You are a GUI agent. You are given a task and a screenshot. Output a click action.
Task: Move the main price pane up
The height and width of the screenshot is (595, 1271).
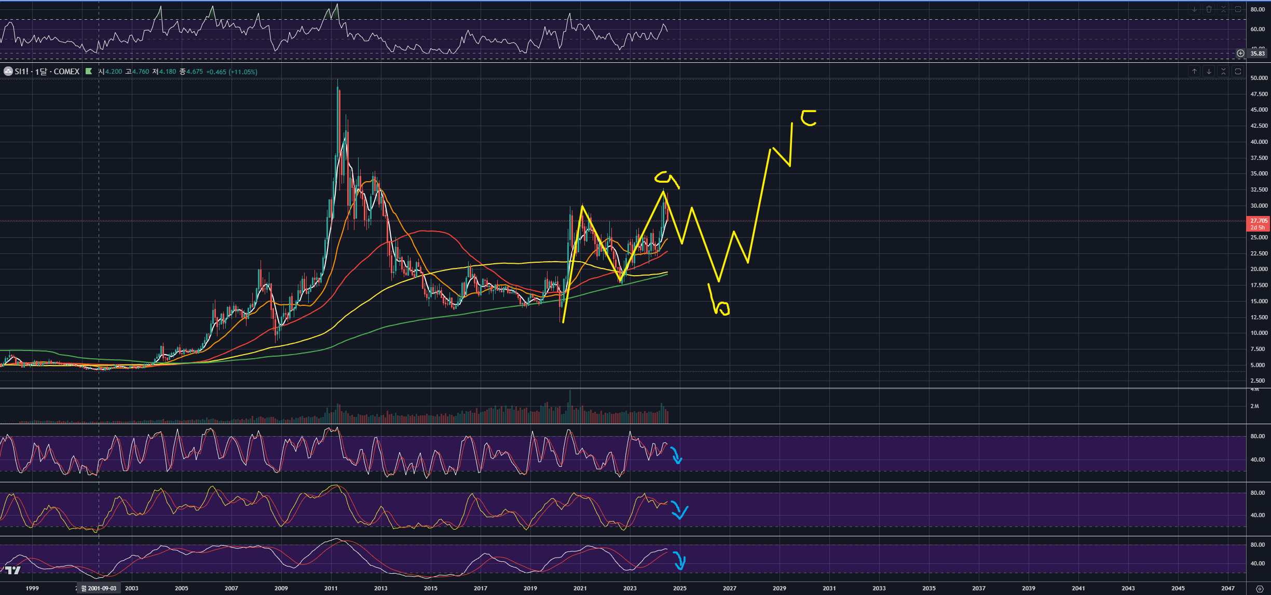[x=1194, y=72]
